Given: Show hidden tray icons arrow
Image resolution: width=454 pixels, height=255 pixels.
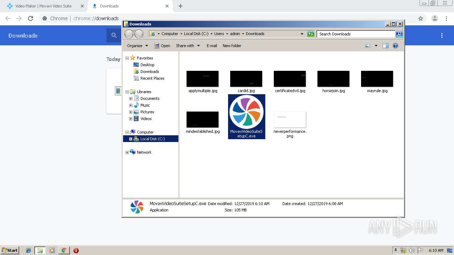Looking at the screenshot, I should pos(395,250).
